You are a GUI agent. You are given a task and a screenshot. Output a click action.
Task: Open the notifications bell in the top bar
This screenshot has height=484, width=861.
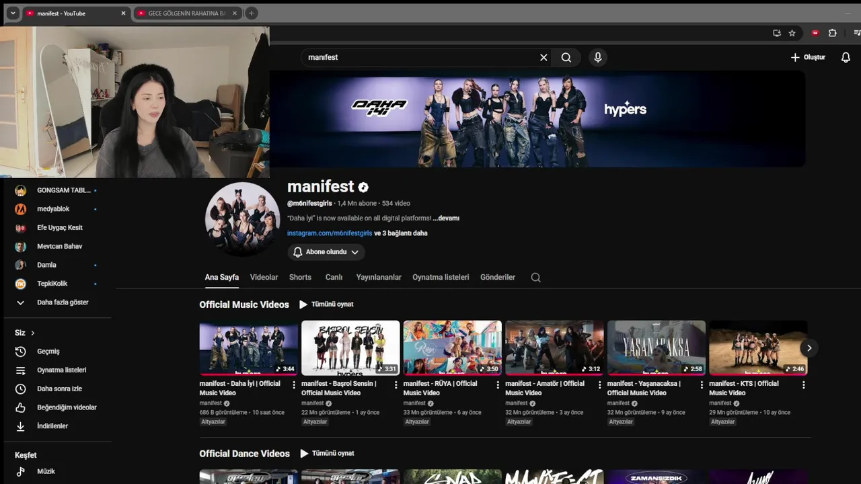(846, 58)
